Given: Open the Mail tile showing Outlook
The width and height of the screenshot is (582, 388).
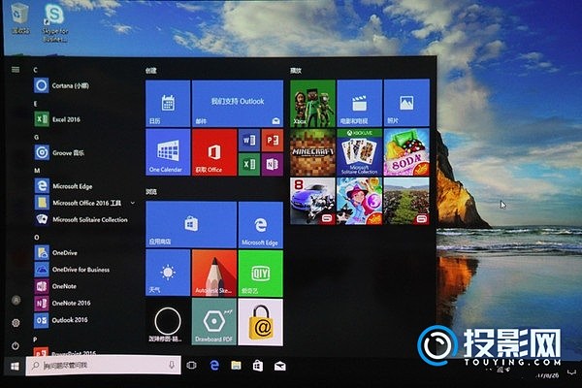Looking at the screenshot, I should click(x=238, y=104).
